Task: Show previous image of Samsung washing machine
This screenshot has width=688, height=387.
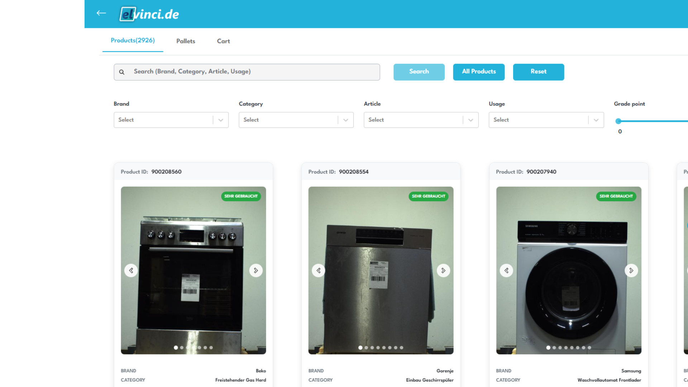Action: pyautogui.click(x=506, y=271)
